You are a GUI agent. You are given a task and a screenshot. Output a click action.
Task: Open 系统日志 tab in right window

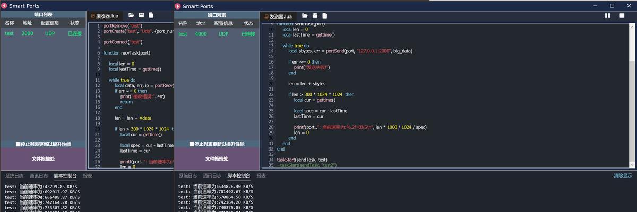tap(187, 175)
